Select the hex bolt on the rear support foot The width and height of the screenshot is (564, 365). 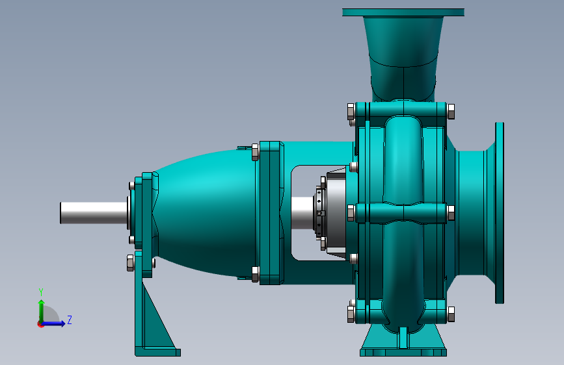click(130, 263)
